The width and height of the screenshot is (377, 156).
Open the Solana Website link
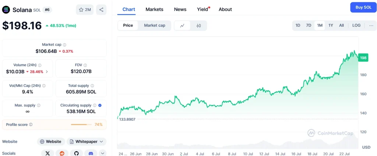coord(51,141)
